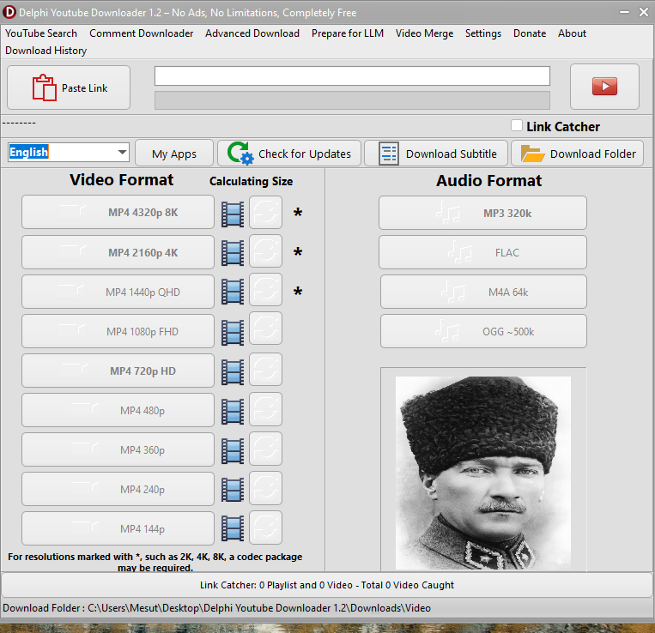Click the refresh size icon for MP4 2160p 4K
The height and width of the screenshot is (633, 655).
coord(265,250)
